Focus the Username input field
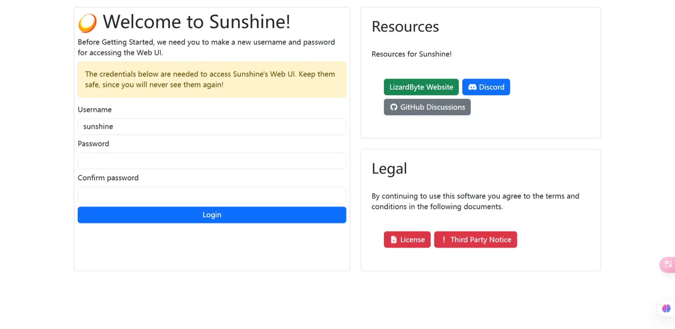 (x=212, y=126)
